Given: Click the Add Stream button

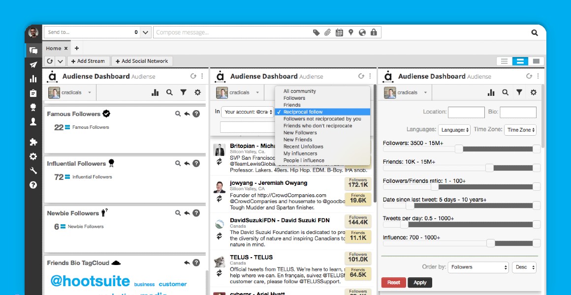Looking at the screenshot, I should [89, 61].
